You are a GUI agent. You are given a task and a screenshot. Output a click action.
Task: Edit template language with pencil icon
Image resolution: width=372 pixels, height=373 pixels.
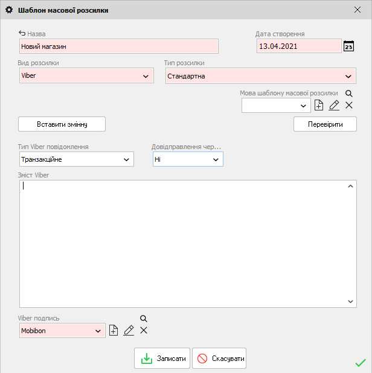tap(334, 106)
